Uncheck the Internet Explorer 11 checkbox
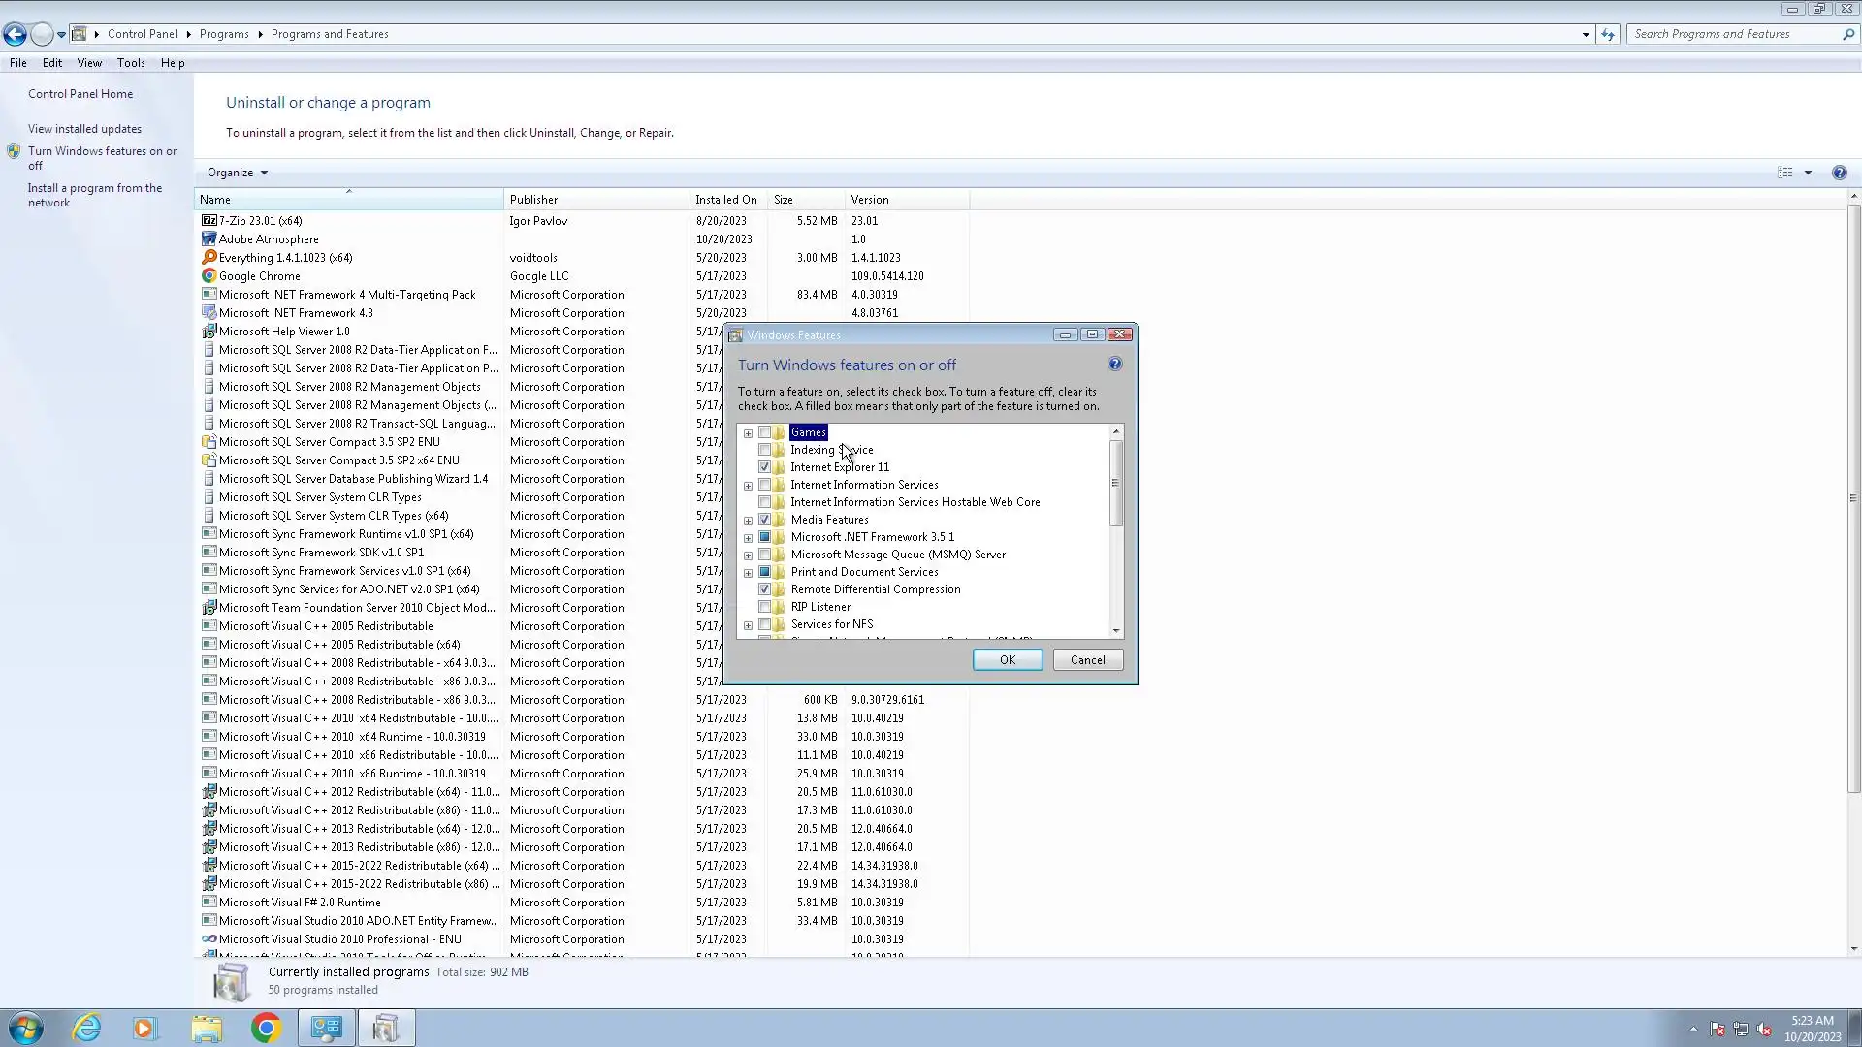Screen dimensions: 1862x1047 tap(764, 467)
